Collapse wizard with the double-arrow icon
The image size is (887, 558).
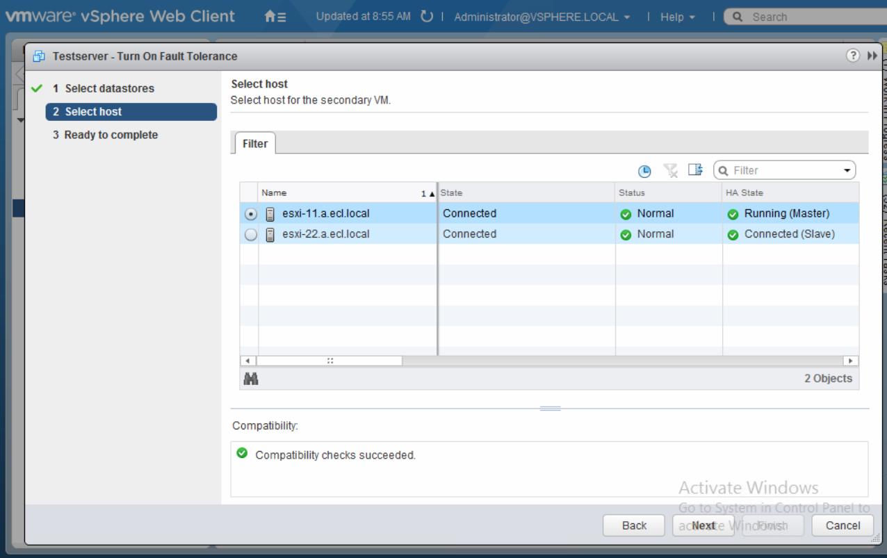pyautogui.click(x=872, y=56)
